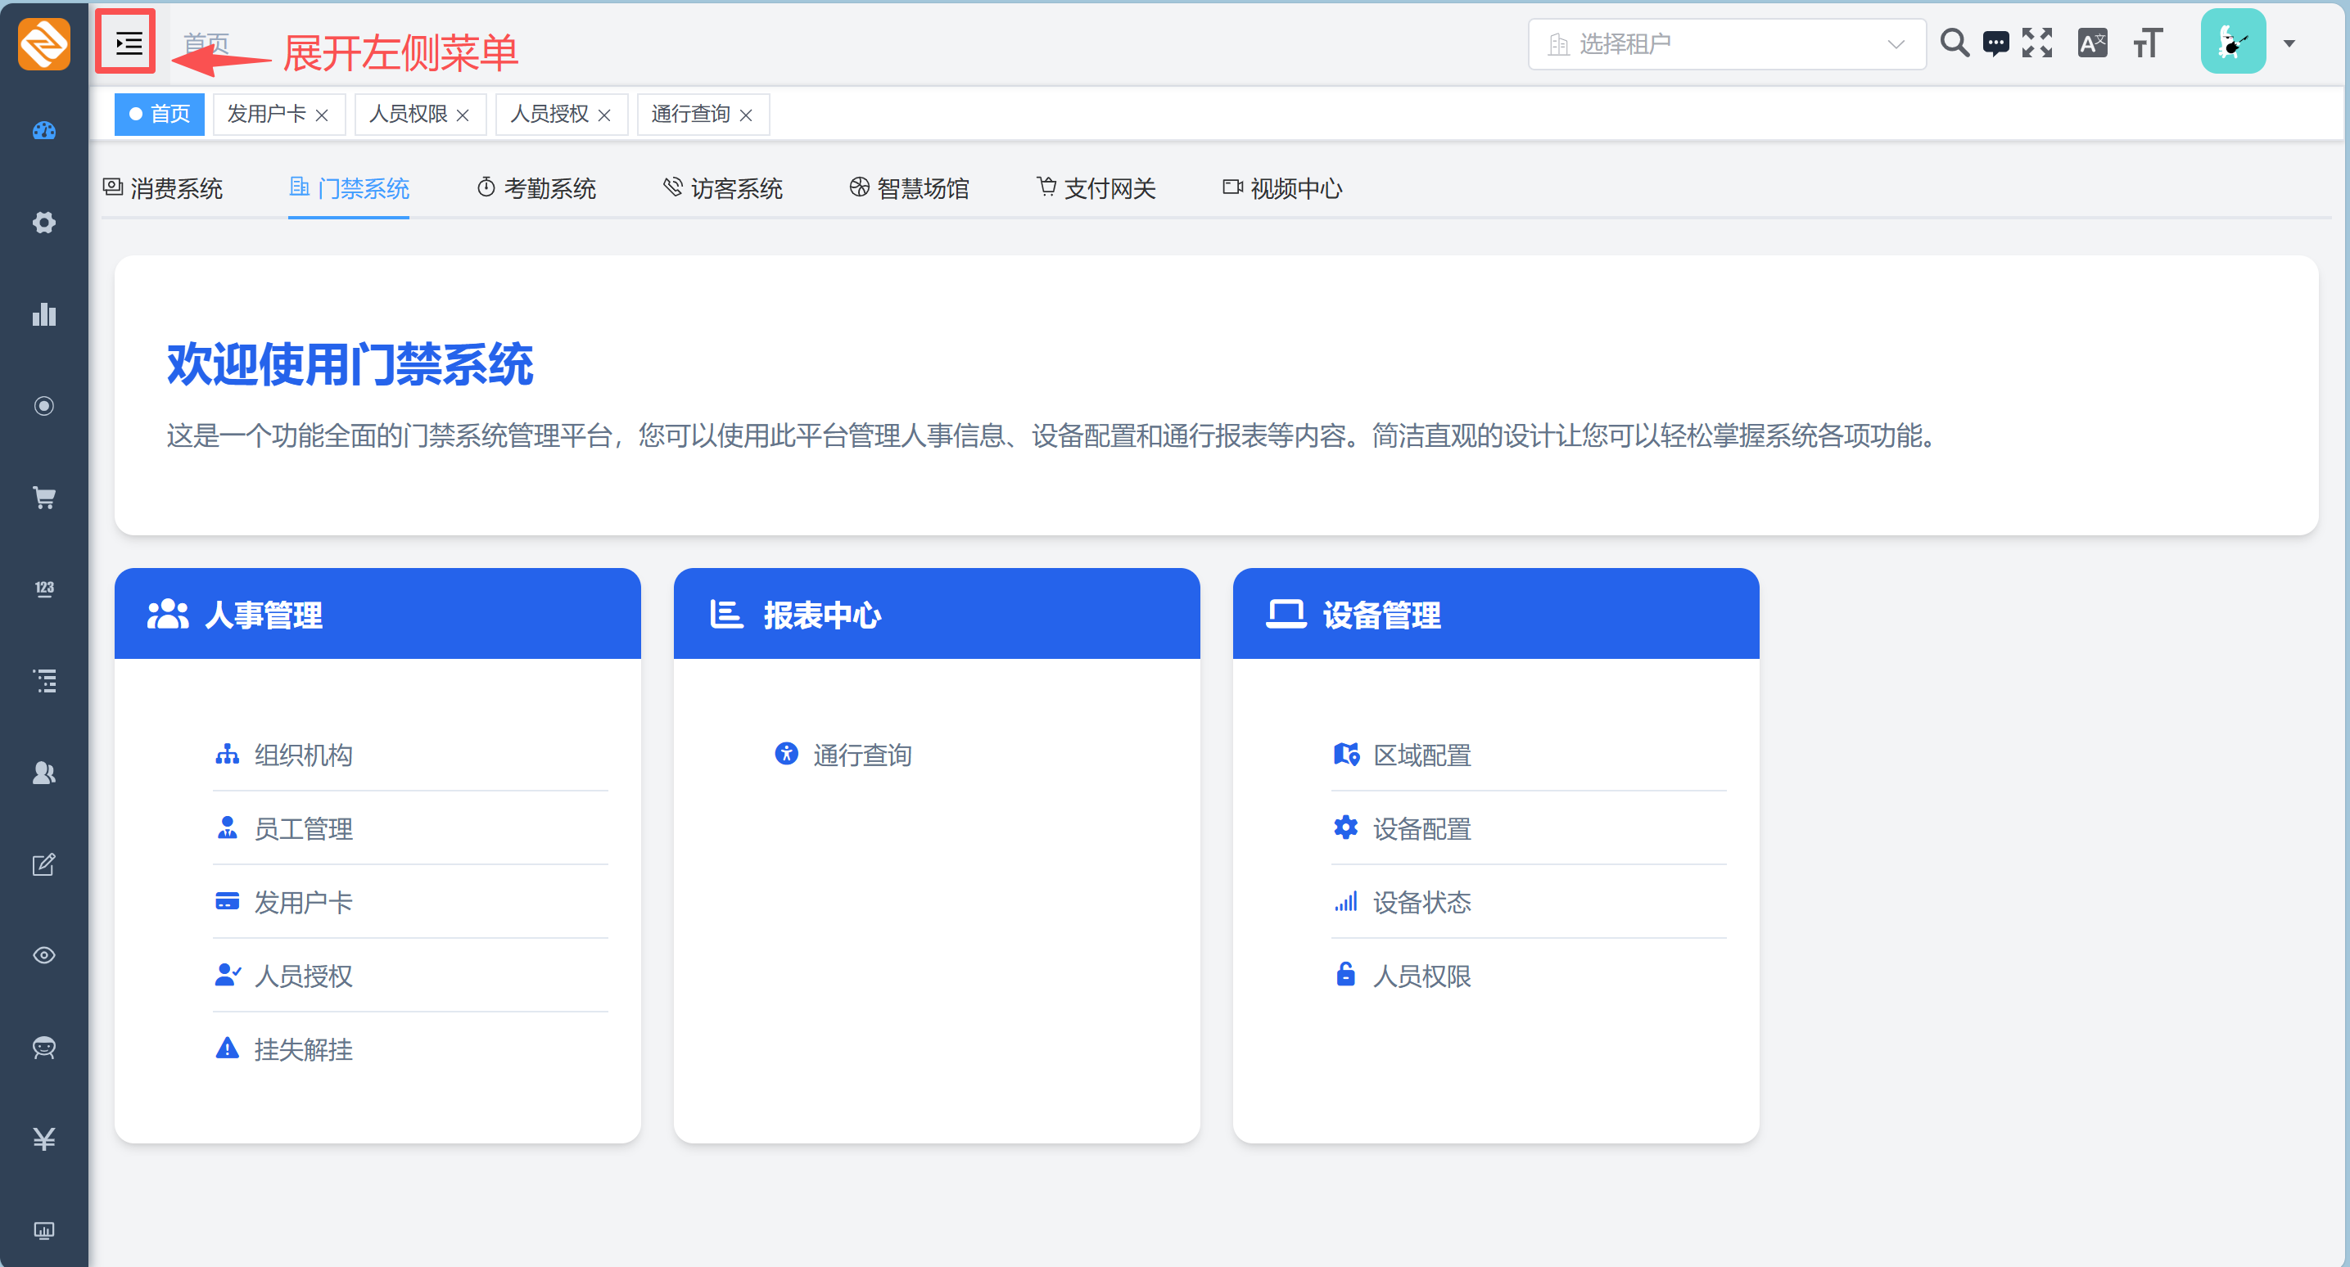Close the 发用户卡 tab
This screenshot has width=2350, height=1267.
322,115
